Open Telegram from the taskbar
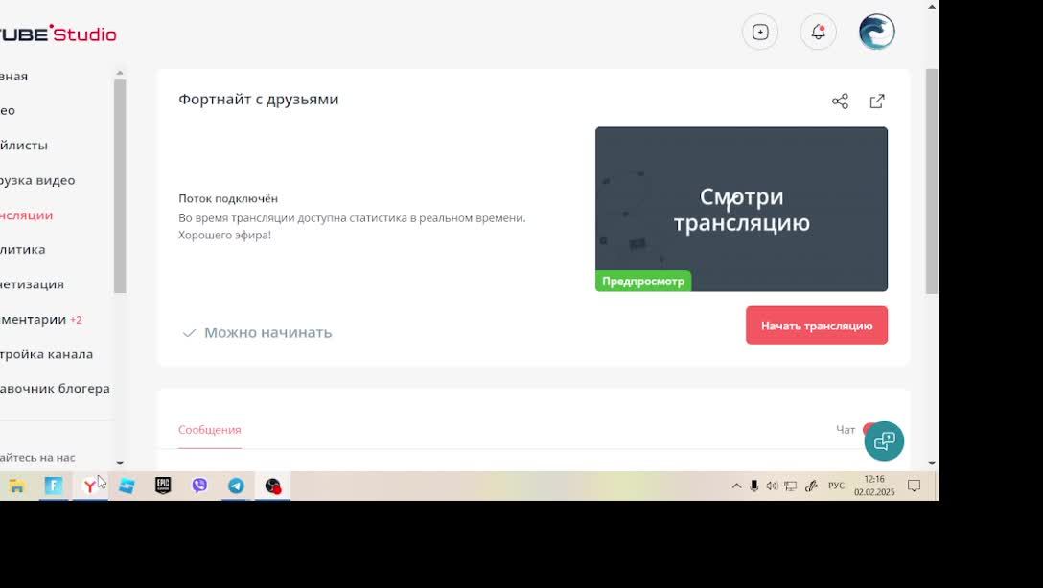This screenshot has width=1043, height=588. tap(236, 486)
